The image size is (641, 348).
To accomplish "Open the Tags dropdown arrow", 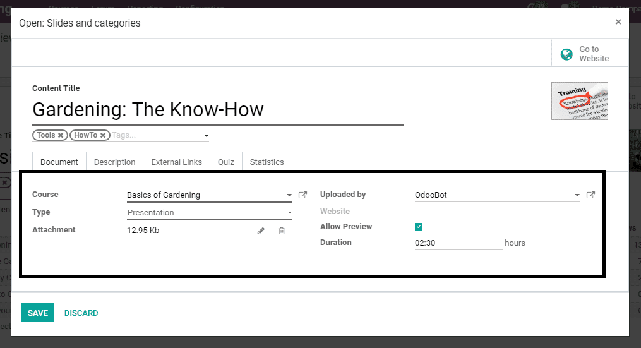I will coord(207,136).
